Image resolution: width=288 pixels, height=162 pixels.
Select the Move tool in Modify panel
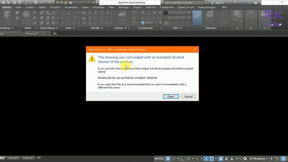coord(95,13)
